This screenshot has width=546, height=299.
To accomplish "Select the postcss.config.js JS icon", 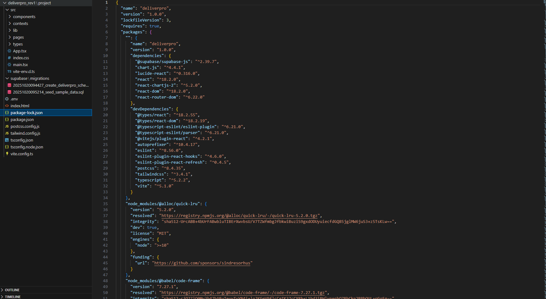I will tap(7, 126).
